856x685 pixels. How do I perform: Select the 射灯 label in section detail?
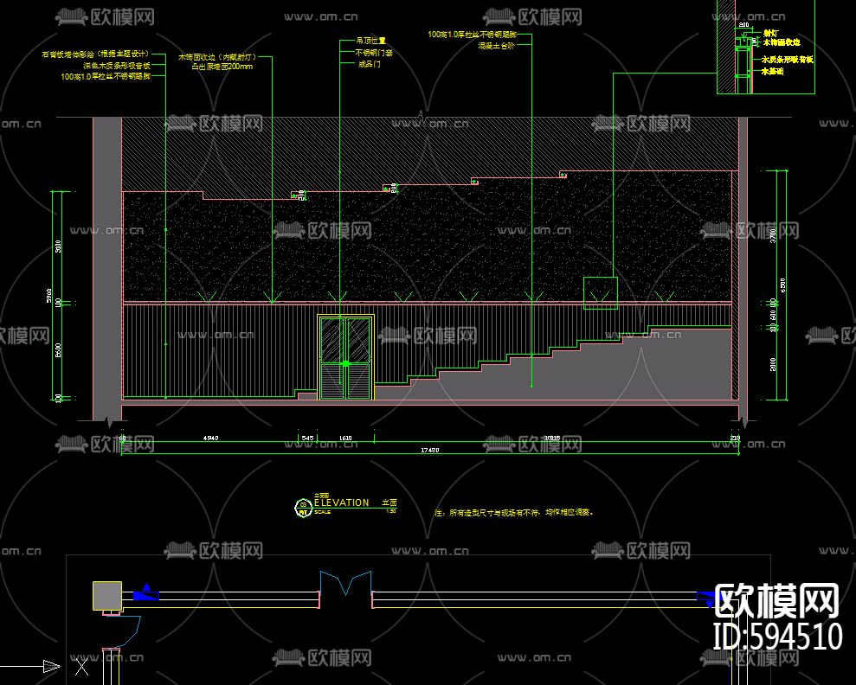(770, 33)
